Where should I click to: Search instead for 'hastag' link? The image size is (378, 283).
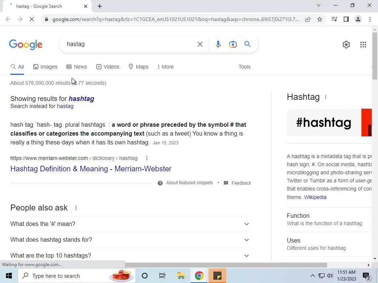point(65,106)
